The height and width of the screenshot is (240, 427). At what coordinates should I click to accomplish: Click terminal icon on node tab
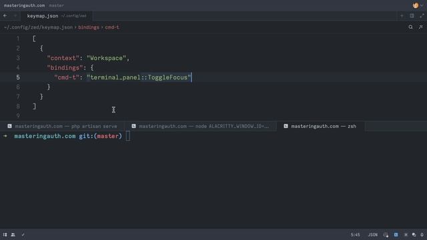point(133,126)
